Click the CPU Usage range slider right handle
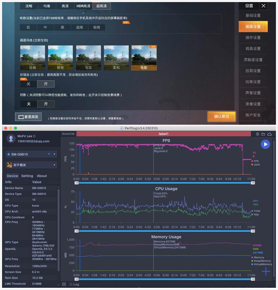Screen dimensions: 278x290 pos(253,231)
